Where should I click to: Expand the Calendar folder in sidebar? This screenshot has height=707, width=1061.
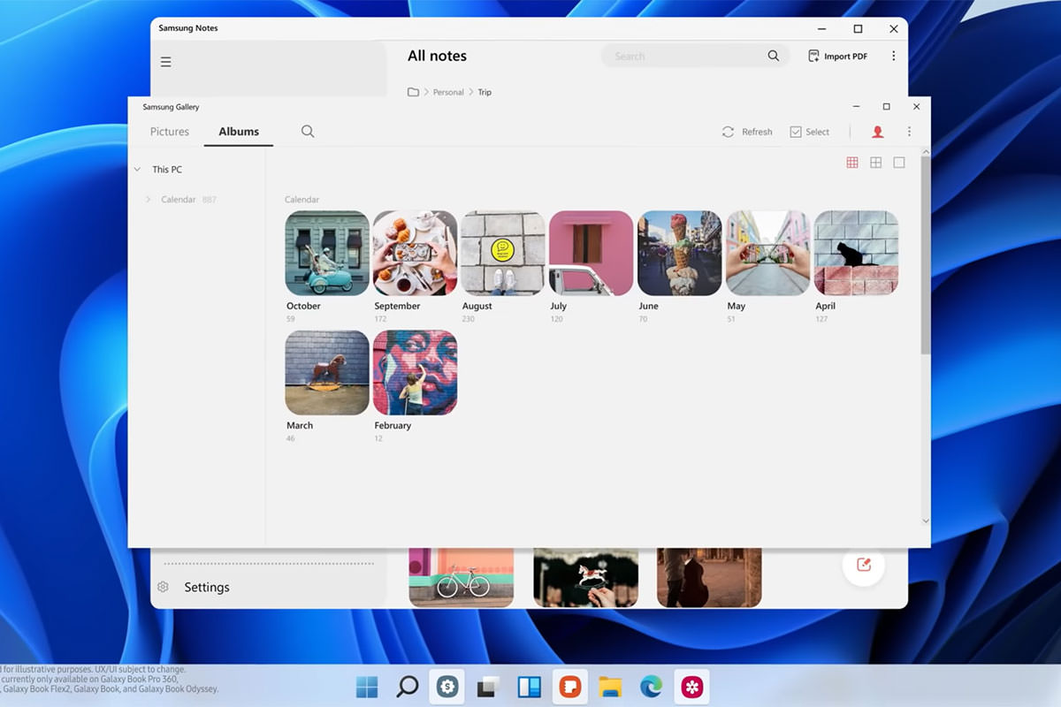[148, 200]
